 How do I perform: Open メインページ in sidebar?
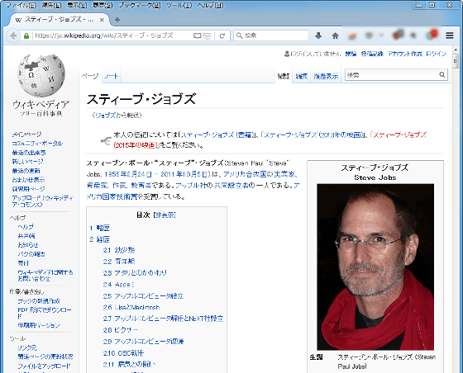[x=26, y=135]
